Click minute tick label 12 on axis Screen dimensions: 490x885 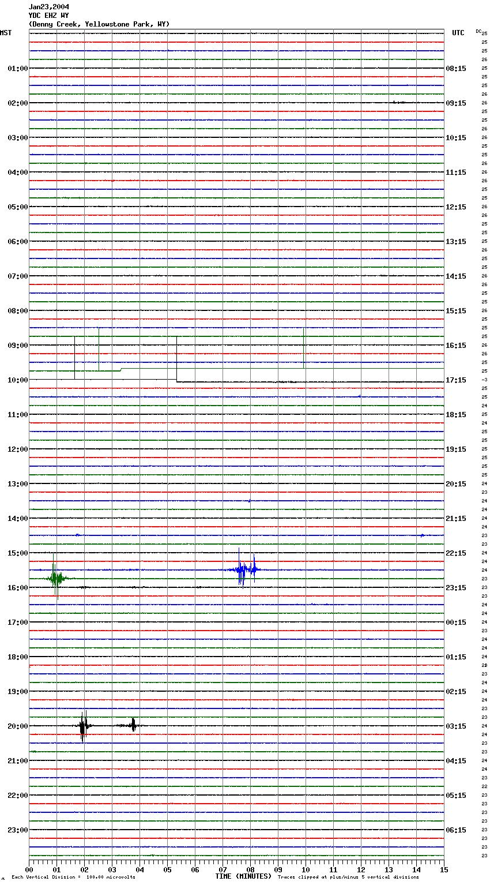tap(361, 869)
